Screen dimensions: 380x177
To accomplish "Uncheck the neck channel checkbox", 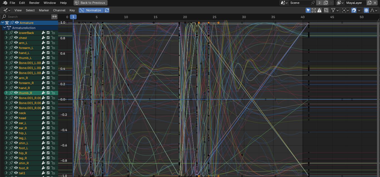I will [x=48, y=113].
